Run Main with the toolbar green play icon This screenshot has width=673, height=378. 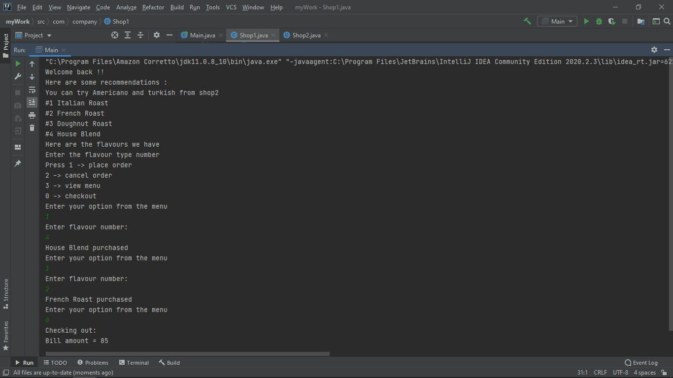pos(586,21)
